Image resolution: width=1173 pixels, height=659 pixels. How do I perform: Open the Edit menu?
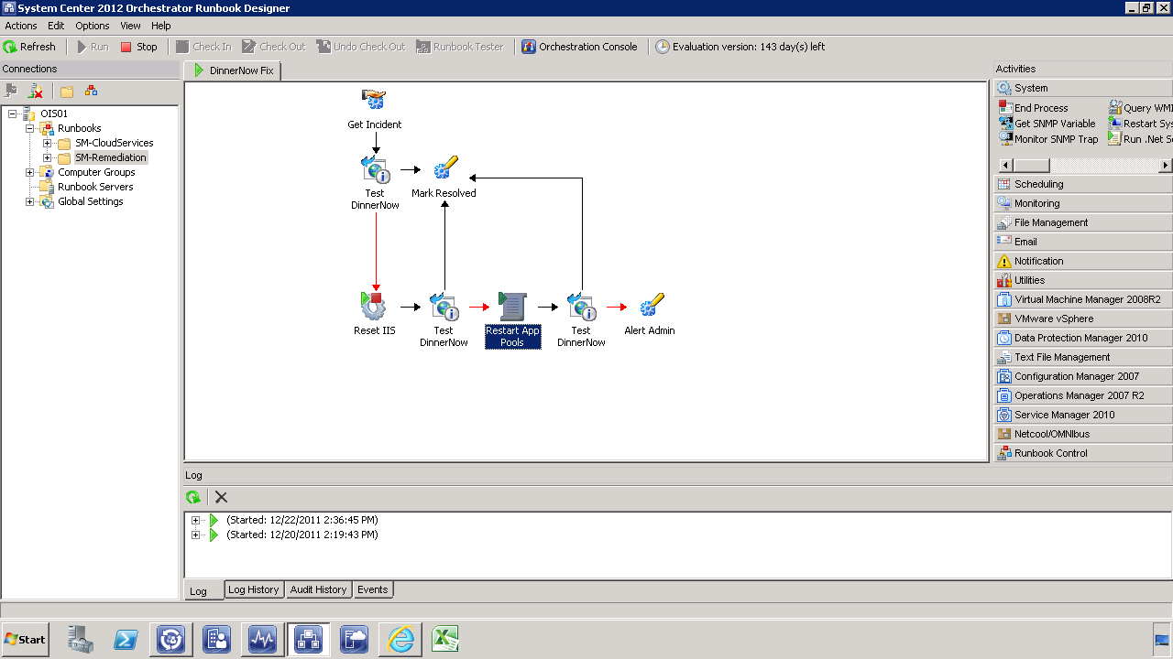pyautogui.click(x=56, y=26)
